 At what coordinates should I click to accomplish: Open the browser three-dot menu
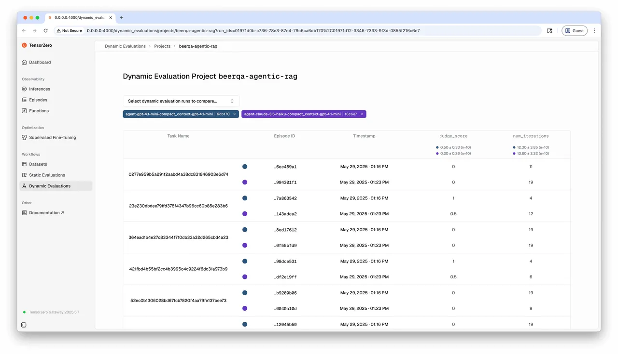(x=594, y=30)
